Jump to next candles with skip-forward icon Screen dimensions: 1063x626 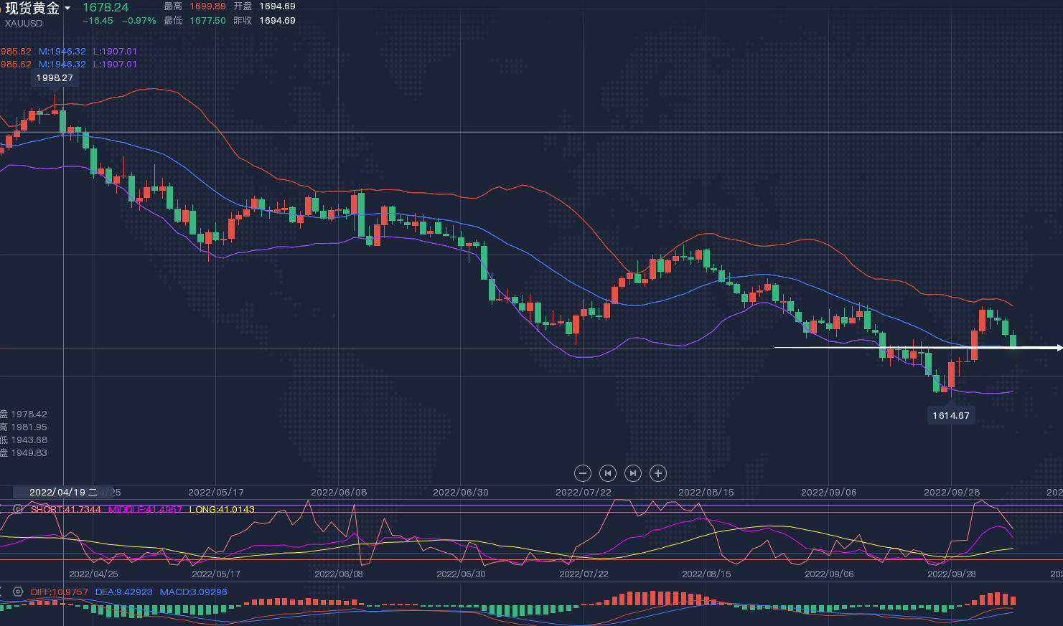coord(633,473)
